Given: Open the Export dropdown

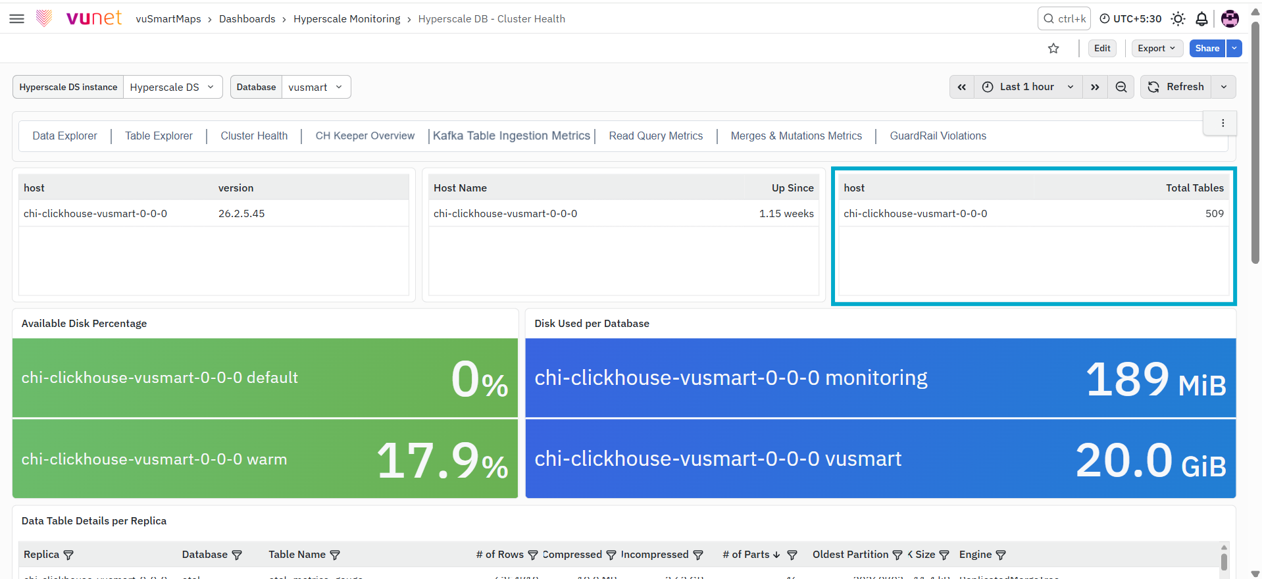Looking at the screenshot, I should 1156,48.
